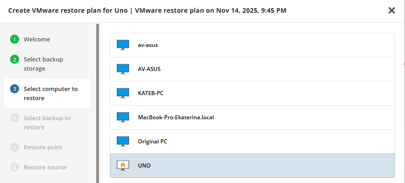Pick Original PC in the computer list

click(x=153, y=142)
